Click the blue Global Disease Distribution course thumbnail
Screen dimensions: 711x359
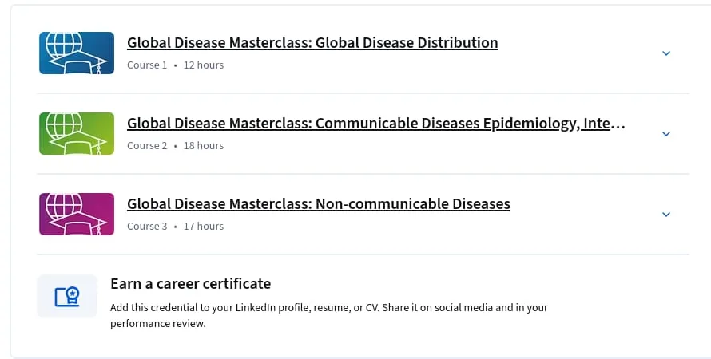pos(77,53)
